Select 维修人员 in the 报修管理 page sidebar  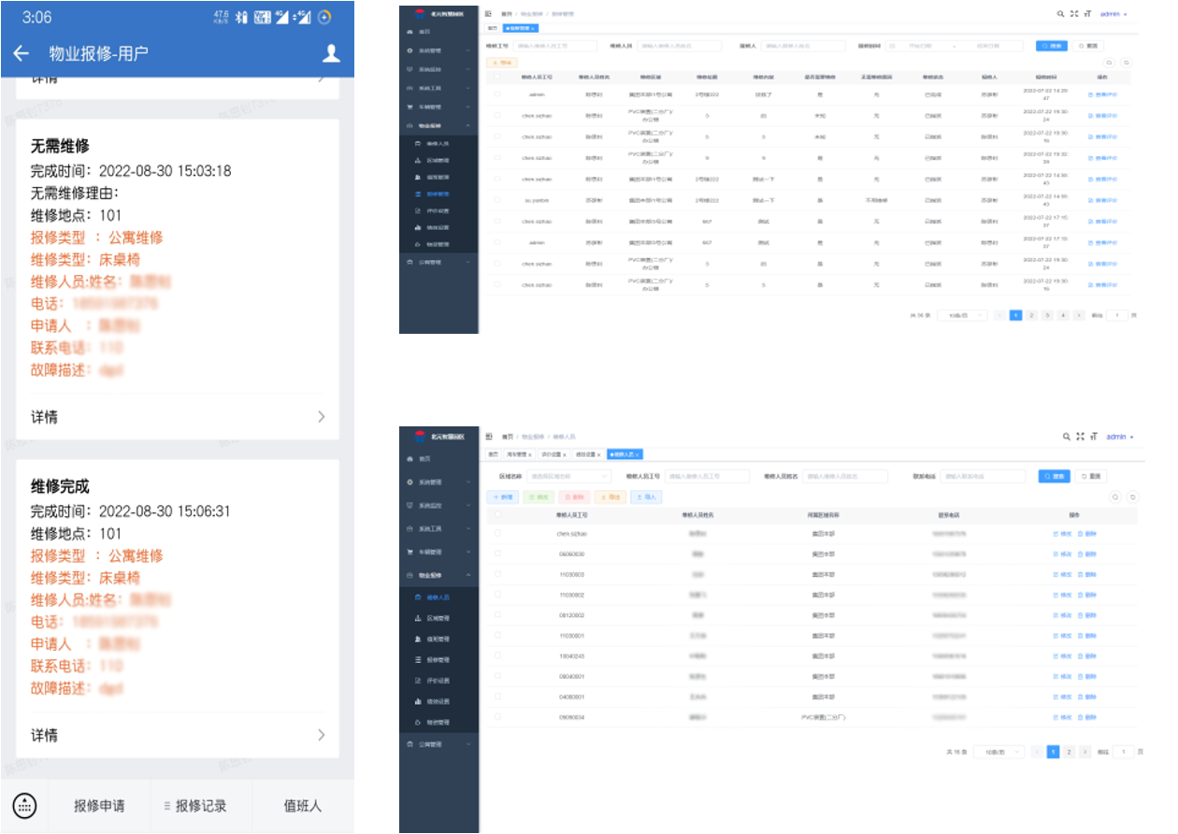tap(438, 143)
